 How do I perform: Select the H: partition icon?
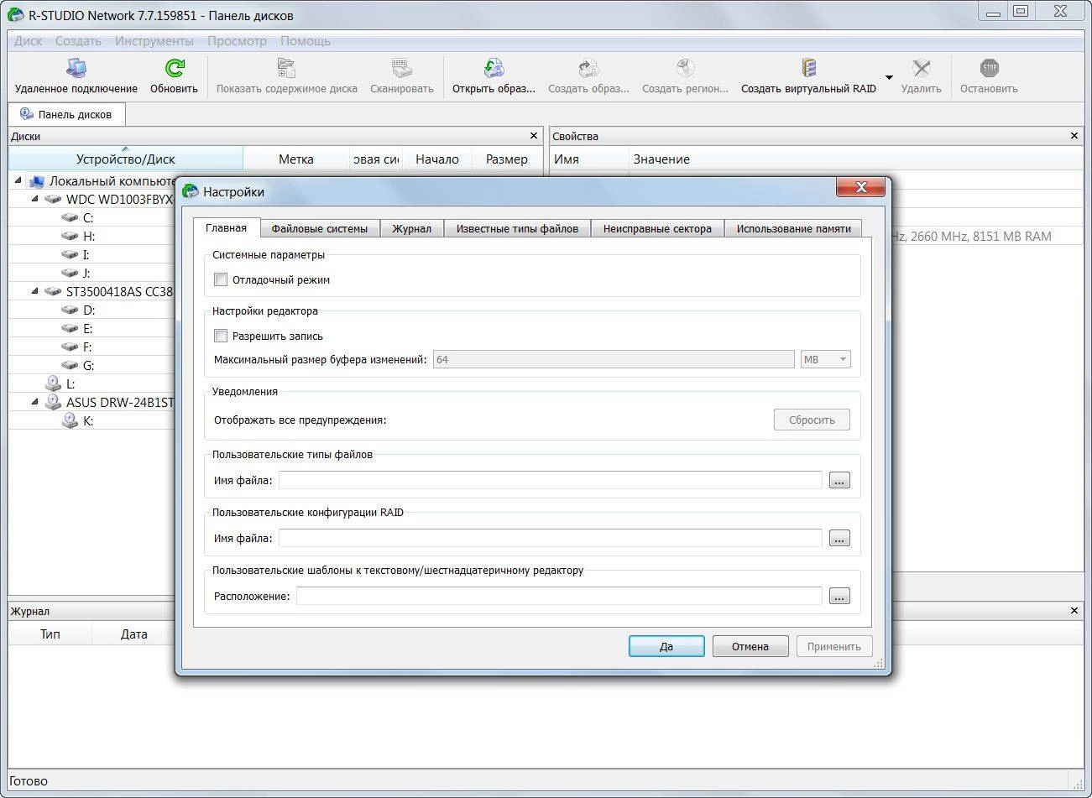click(x=70, y=236)
